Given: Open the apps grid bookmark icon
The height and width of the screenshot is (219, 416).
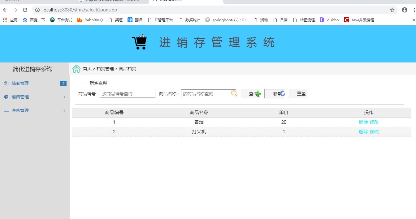Looking at the screenshot, I should click(x=5, y=20).
